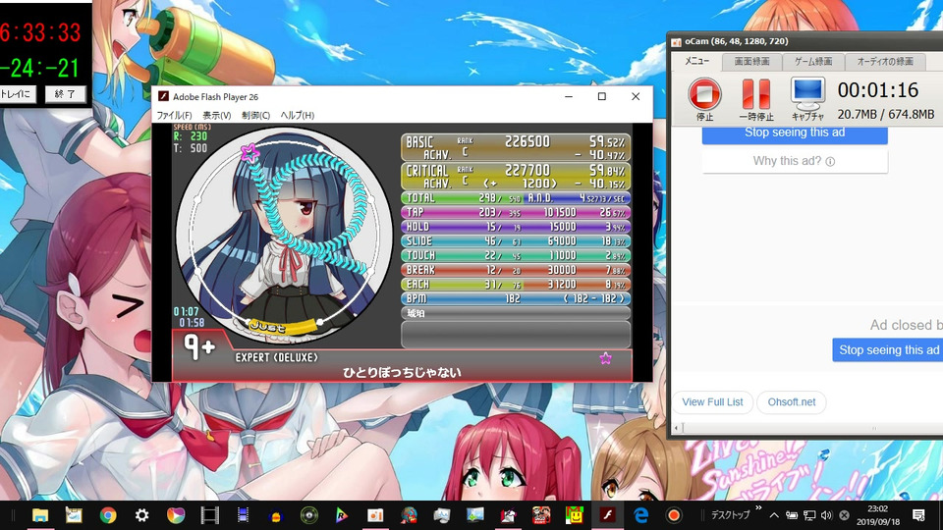Open the blue film reel app in taskbar
This screenshot has width=943, height=530.
pos(243,515)
